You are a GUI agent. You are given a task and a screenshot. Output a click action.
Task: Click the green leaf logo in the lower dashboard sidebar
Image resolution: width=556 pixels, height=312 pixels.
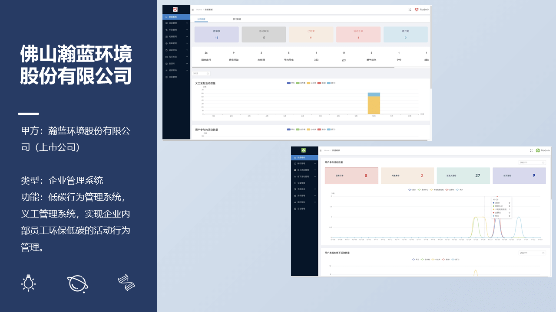tap(304, 150)
